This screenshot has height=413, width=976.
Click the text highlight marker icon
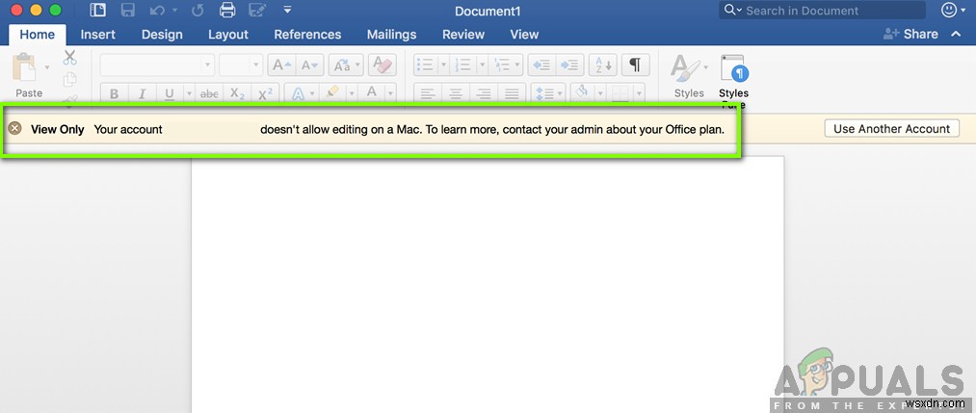[x=332, y=93]
